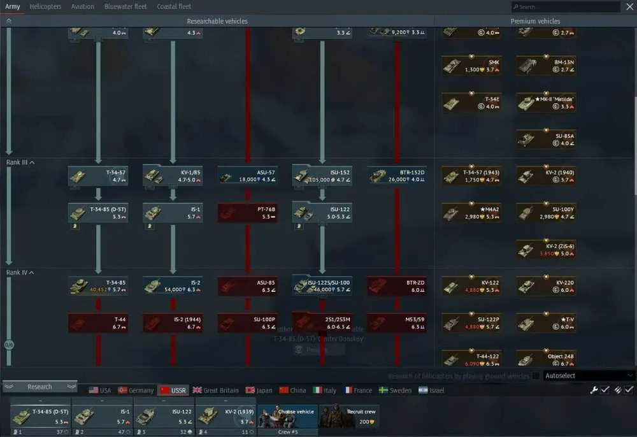The image size is (637, 437).
Task: Click the locked T-44 vehicle tile
Action: click(98, 323)
